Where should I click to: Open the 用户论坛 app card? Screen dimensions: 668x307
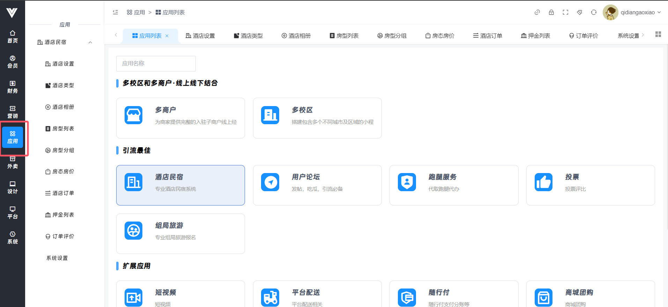317,185
